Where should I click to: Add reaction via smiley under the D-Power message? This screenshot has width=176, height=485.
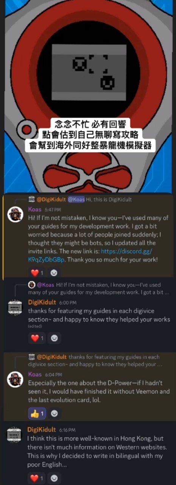(54, 414)
